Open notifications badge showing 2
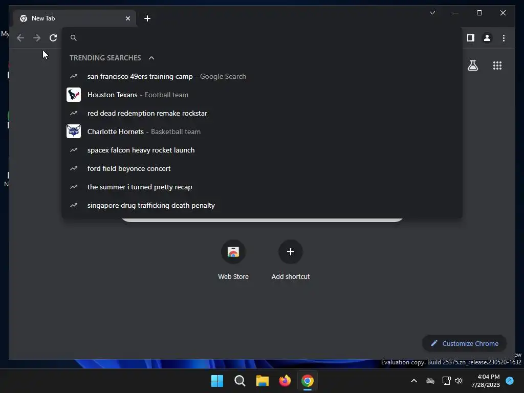This screenshot has height=393, width=524. tap(510, 381)
